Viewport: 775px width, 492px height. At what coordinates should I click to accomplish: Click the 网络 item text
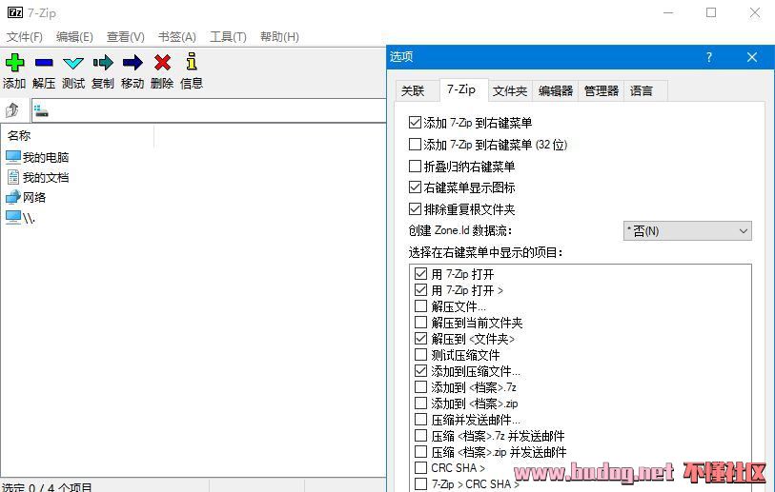coord(34,197)
